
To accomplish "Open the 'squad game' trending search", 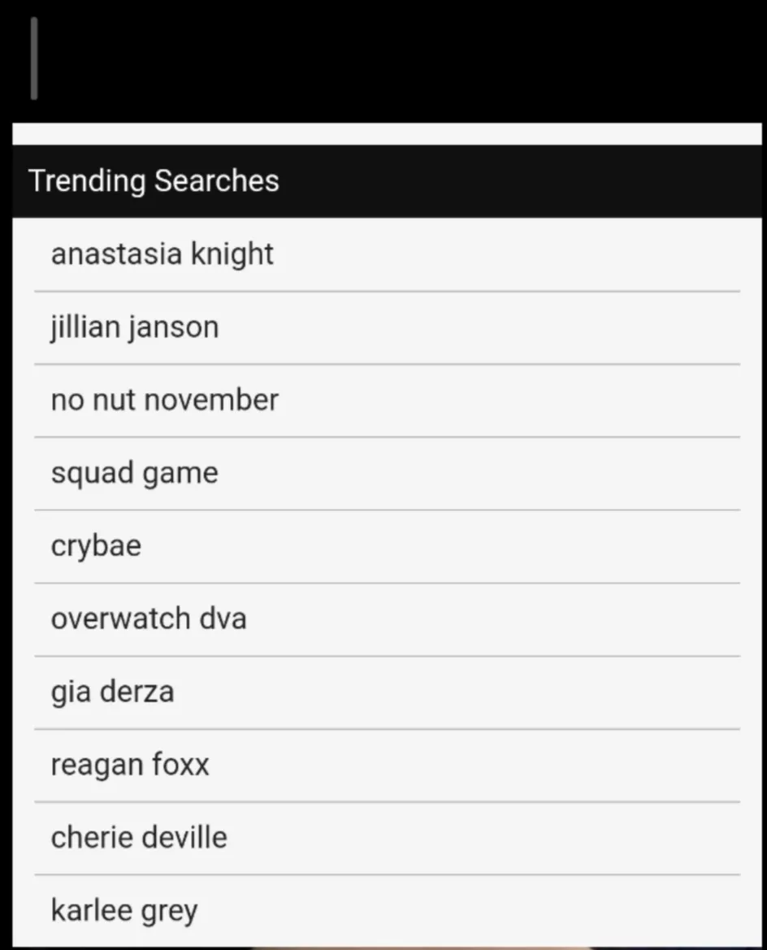I will pos(135,473).
